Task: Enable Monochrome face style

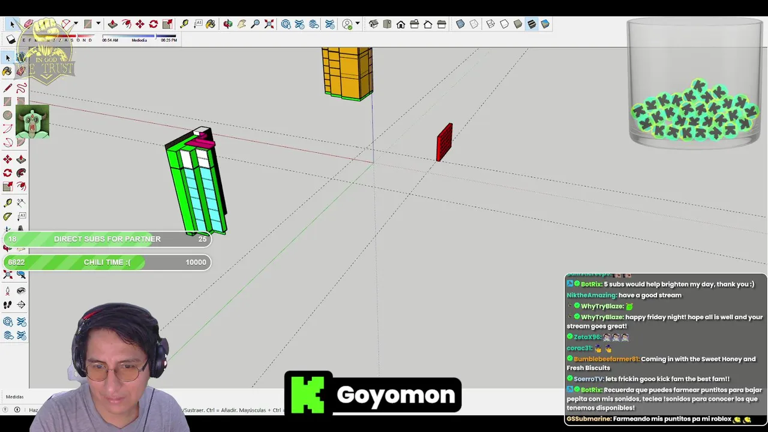Action: point(545,24)
